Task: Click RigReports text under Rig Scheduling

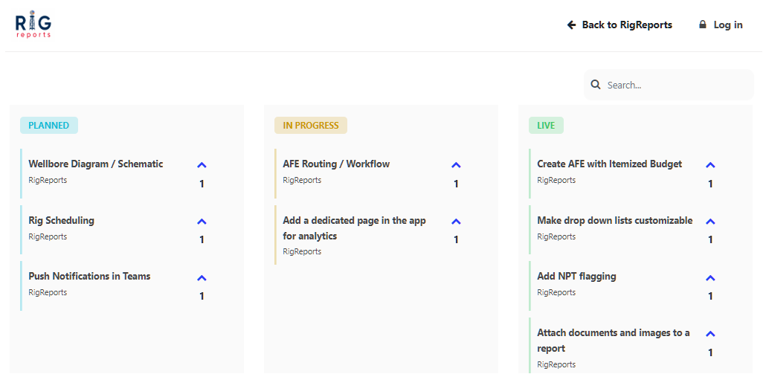Action: 48,236
